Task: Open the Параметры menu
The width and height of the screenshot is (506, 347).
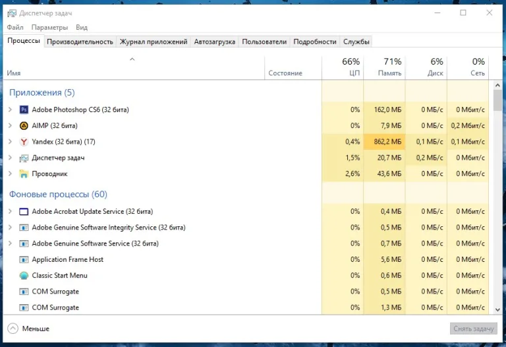Action: (x=49, y=28)
